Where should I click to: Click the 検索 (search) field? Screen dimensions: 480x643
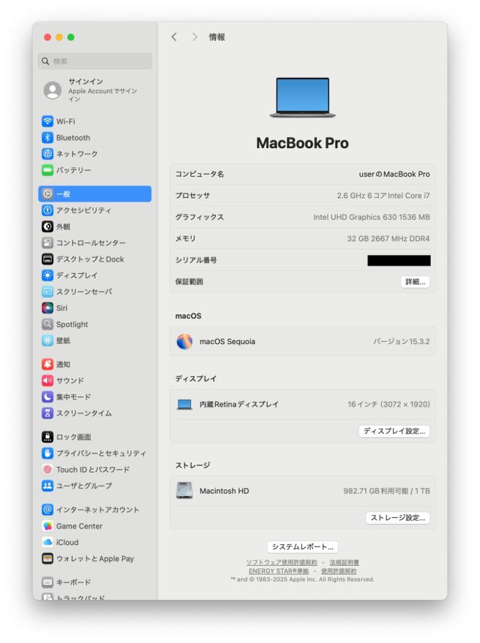[x=95, y=61]
